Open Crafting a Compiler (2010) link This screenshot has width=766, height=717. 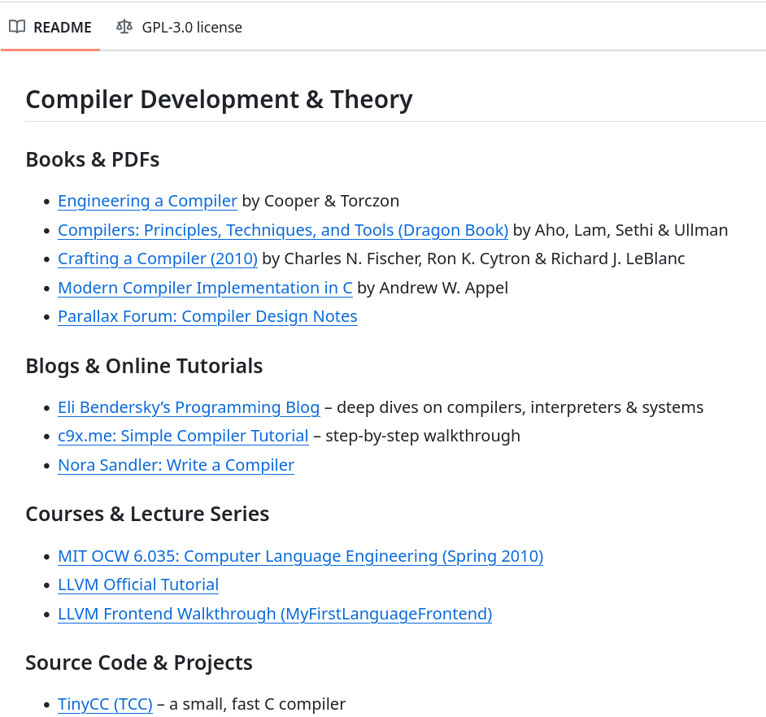pyautogui.click(x=157, y=259)
